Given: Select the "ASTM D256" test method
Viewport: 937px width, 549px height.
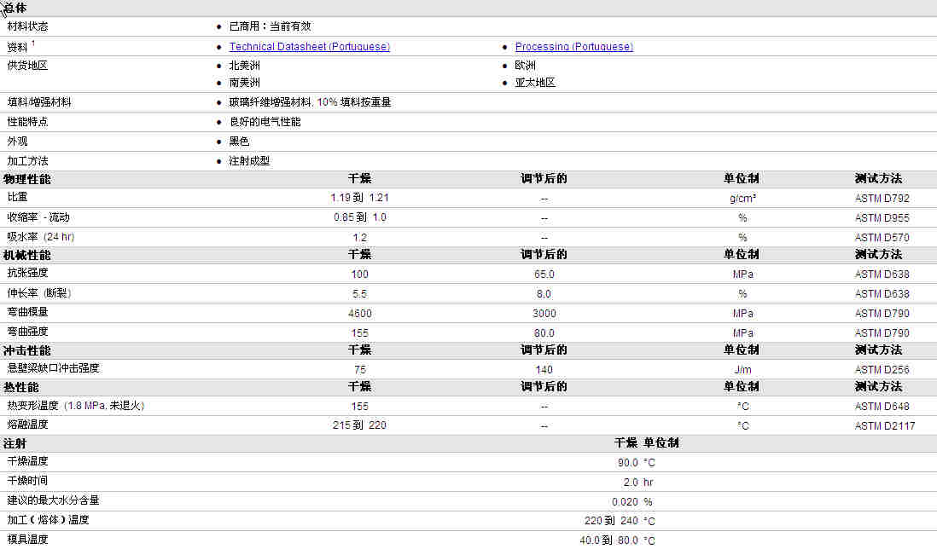Looking at the screenshot, I should tap(882, 369).
